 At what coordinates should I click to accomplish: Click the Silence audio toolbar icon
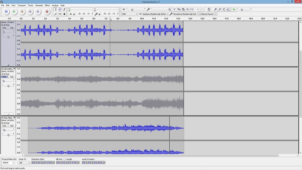tap(192, 9)
